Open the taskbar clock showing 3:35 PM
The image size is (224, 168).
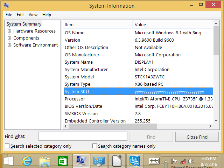click(209, 161)
